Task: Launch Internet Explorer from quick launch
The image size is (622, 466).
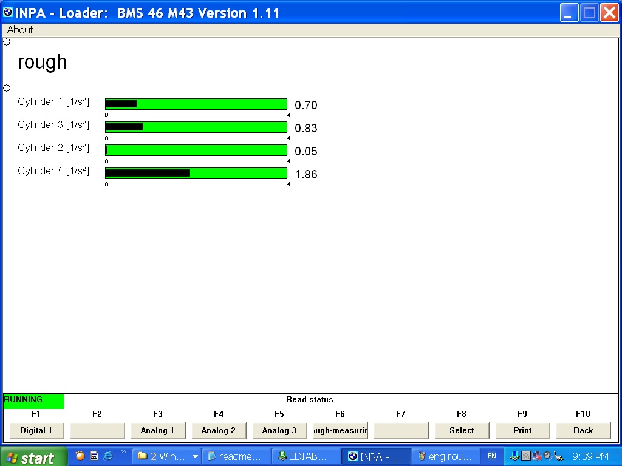Action: [x=108, y=456]
